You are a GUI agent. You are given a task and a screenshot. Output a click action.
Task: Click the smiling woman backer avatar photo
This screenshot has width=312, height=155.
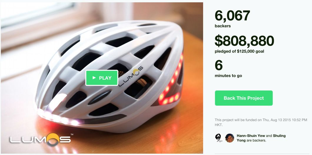point(230,138)
